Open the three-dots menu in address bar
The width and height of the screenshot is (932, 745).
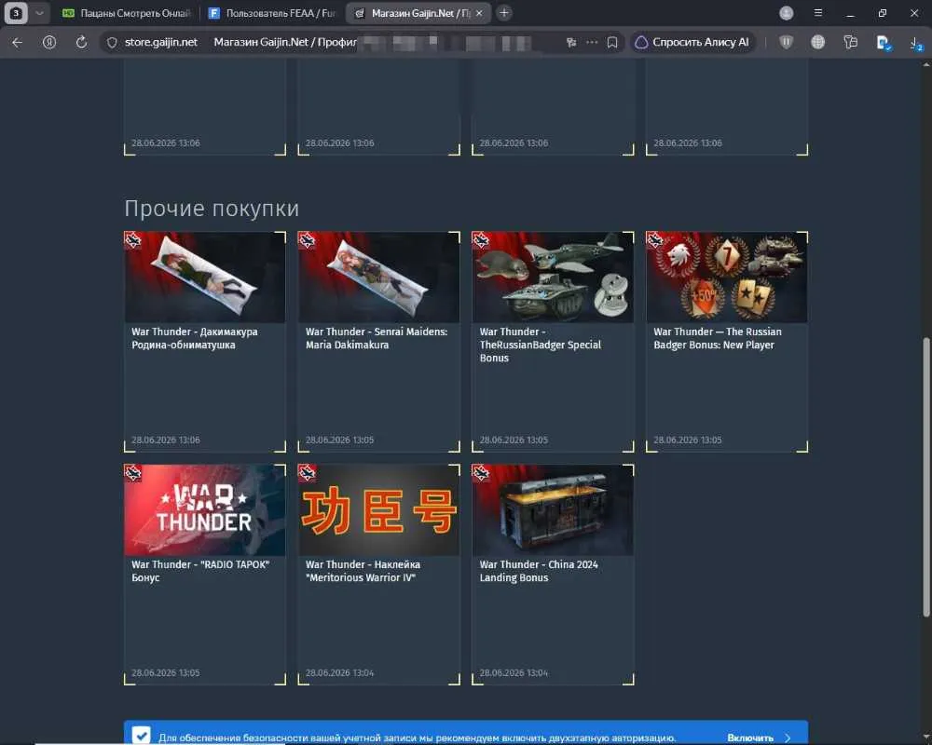click(592, 42)
